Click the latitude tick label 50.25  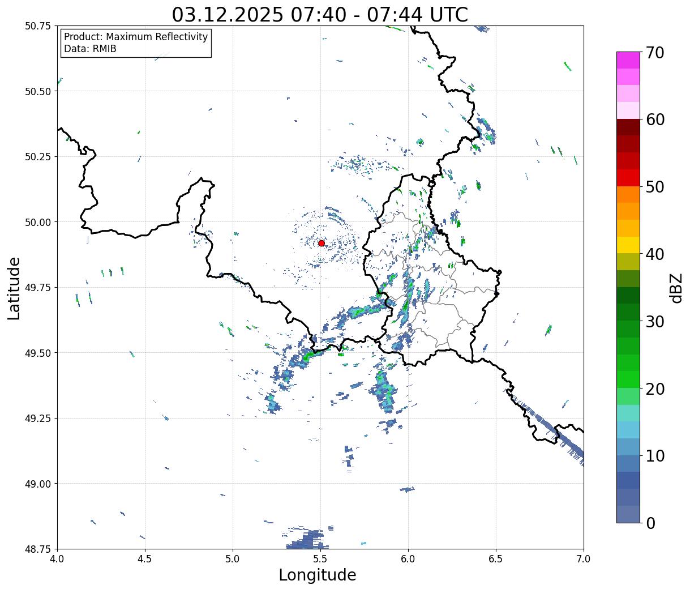tap(38, 157)
